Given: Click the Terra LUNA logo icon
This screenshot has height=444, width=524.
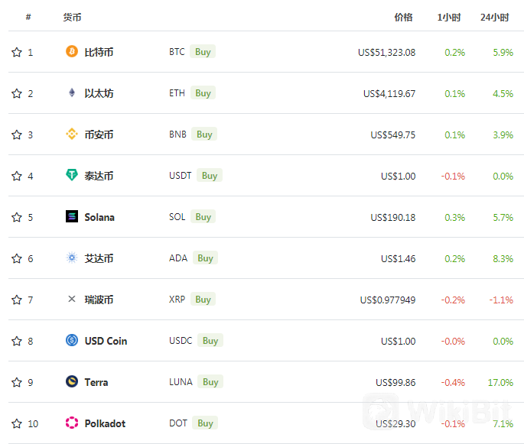Looking at the screenshot, I should point(71,381).
